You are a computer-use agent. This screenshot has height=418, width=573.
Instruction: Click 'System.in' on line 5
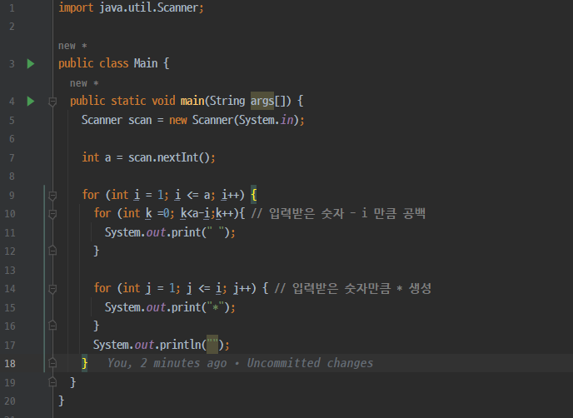point(266,120)
